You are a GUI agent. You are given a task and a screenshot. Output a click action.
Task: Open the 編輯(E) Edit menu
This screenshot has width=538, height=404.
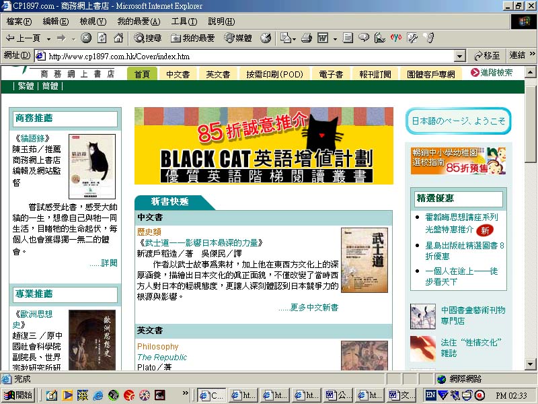(x=56, y=22)
